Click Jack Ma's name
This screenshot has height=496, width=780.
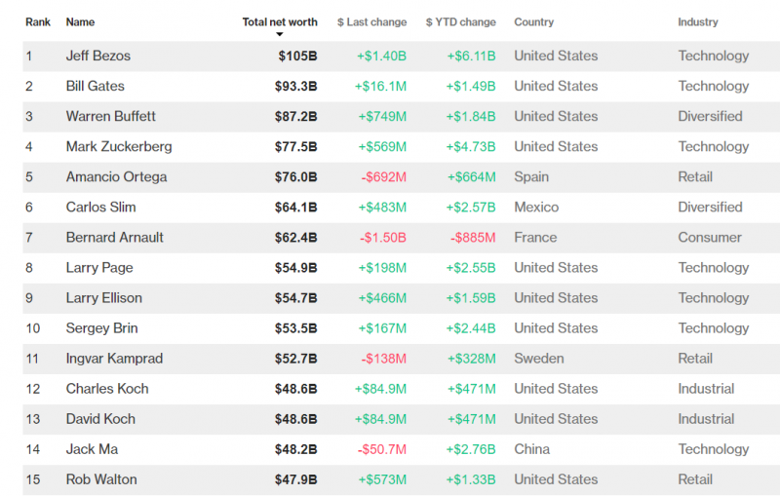92,449
